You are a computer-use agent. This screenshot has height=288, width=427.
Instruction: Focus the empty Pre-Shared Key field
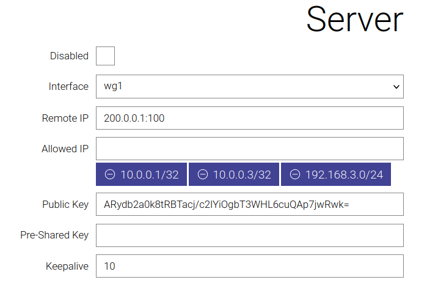pos(249,235)
